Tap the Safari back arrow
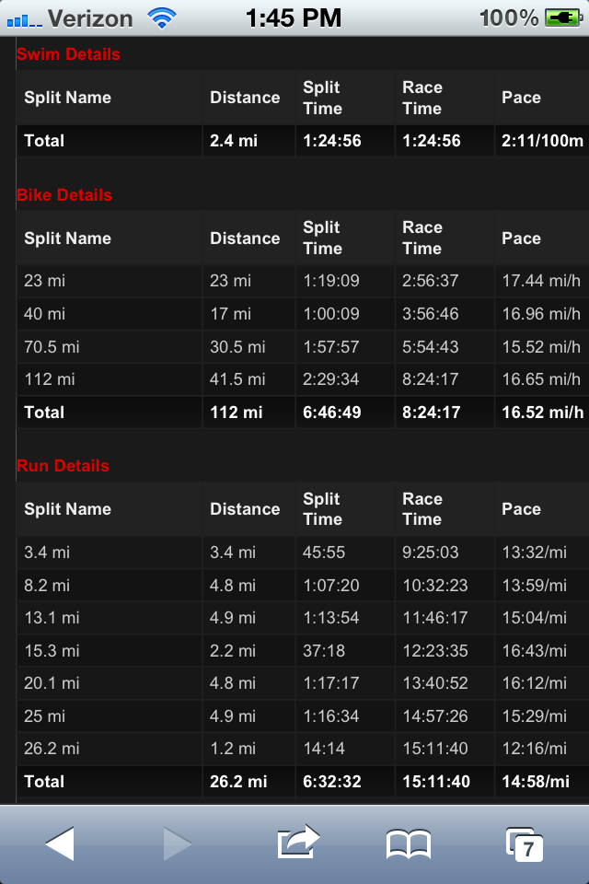Viewport: 589px width, 884px height. [x=60, y=843]
